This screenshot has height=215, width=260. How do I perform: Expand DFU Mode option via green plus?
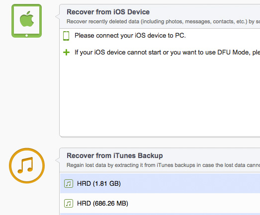66,53
